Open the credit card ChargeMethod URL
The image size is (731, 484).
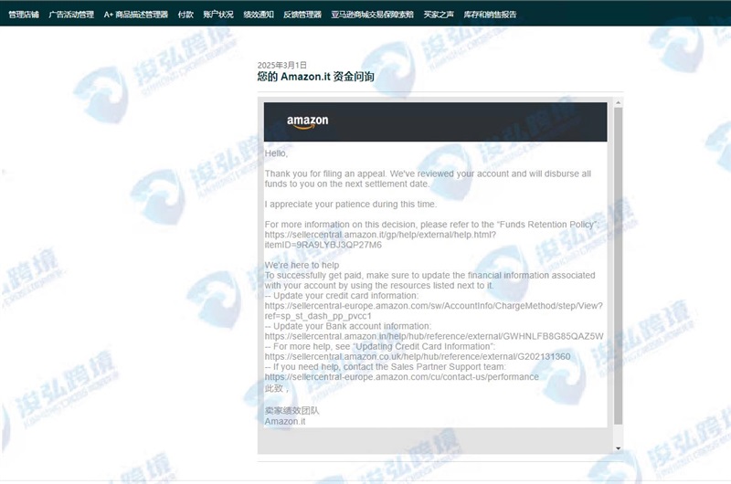pyautogui.click(x=433, y=310)
